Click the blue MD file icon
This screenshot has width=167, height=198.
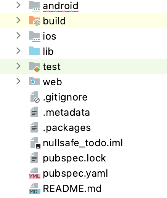(x=35, y=188)
